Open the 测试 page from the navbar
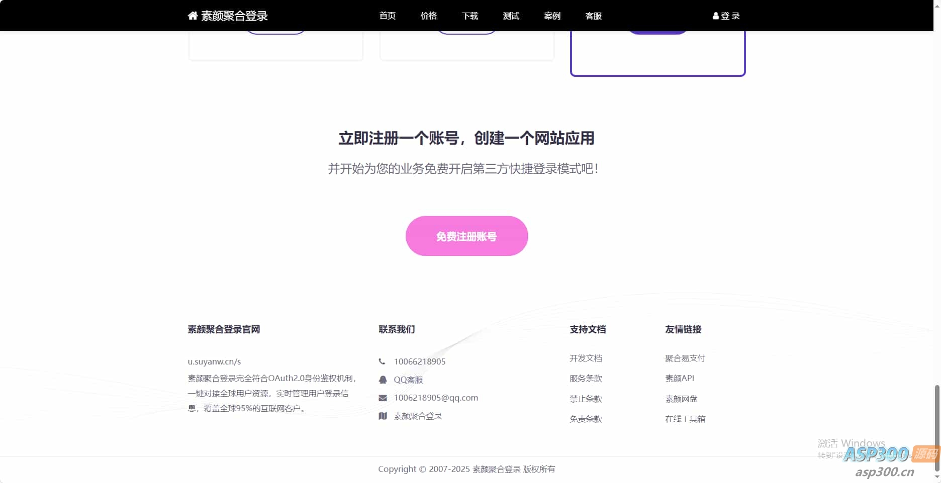 click(511, 16)
